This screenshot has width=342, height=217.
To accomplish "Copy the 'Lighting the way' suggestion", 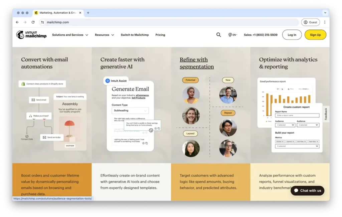I will pyautogui.click(x=147, y=143).
